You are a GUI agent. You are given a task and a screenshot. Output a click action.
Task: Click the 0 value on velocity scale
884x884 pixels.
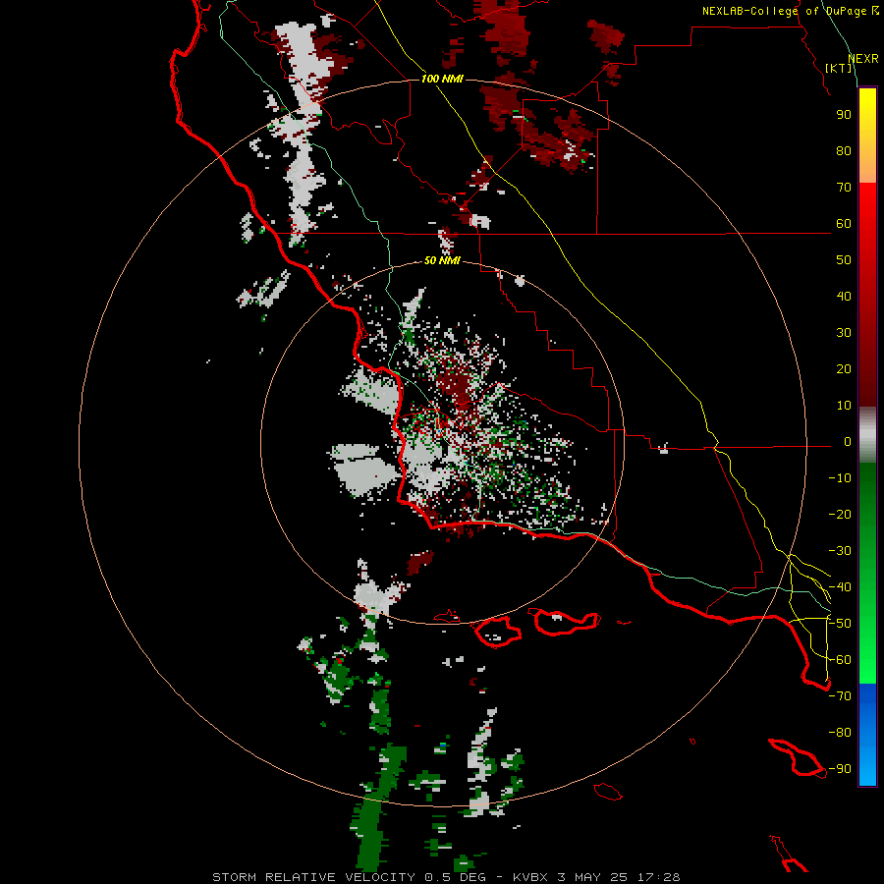pyautogui.click(x=848, y=441)
